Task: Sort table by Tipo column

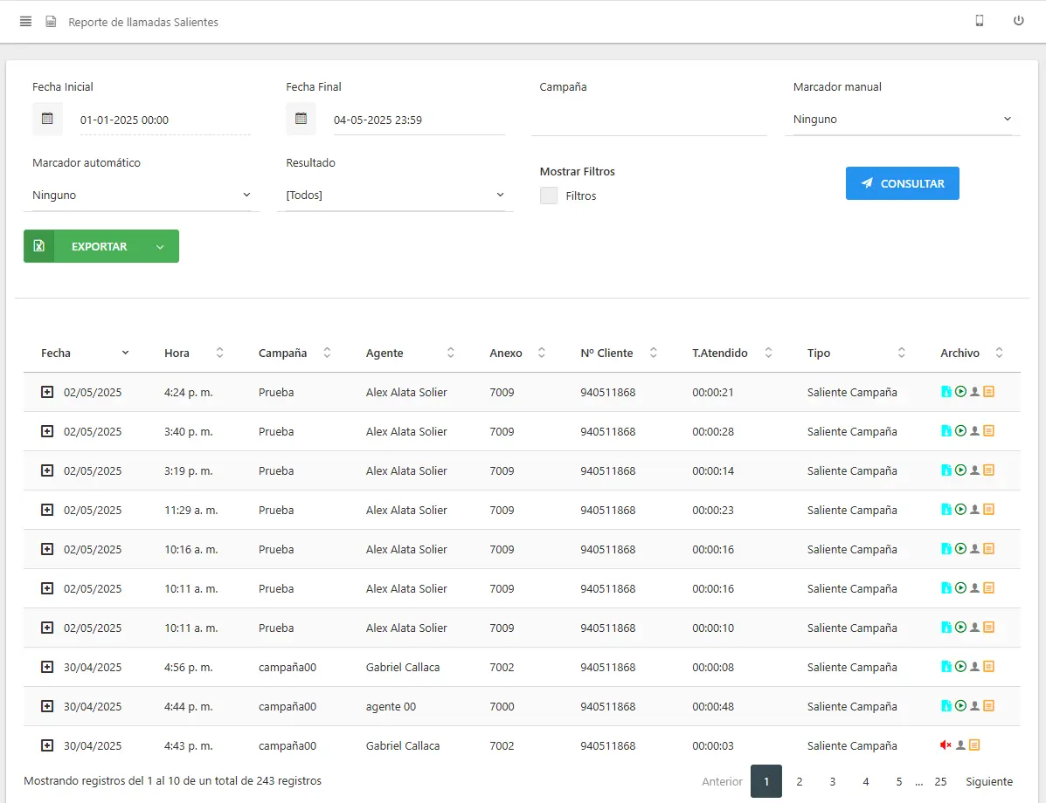Action: click(856, 353)
